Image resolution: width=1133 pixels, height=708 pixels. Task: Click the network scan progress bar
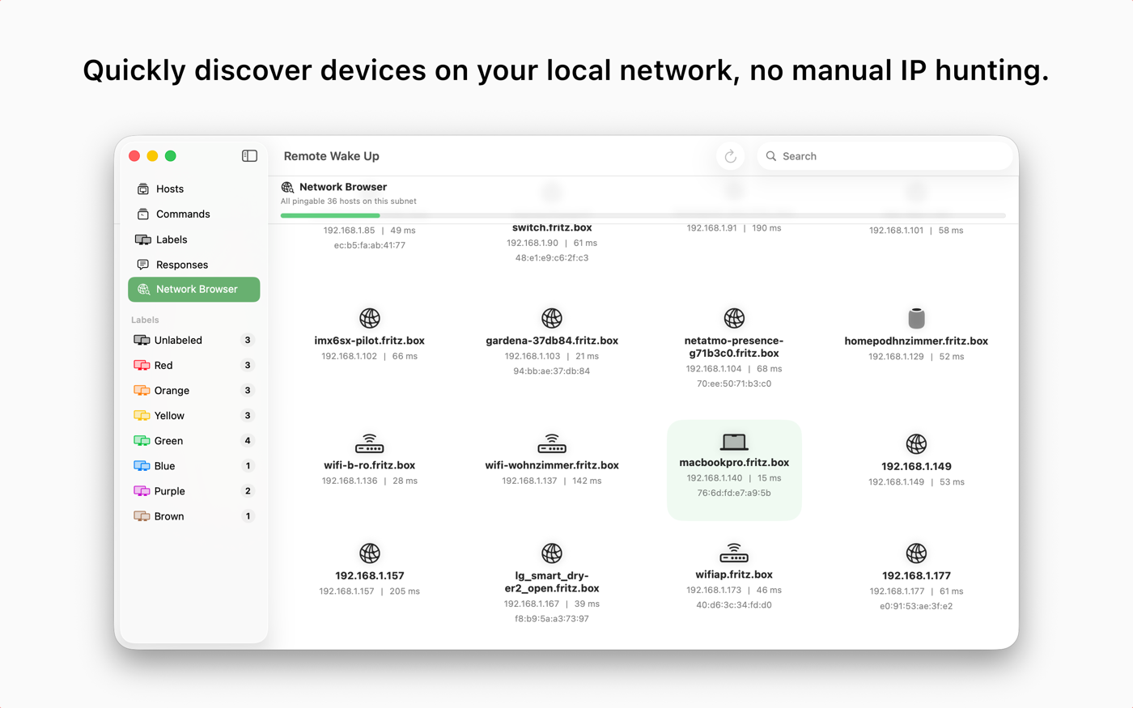coord(643,215)
